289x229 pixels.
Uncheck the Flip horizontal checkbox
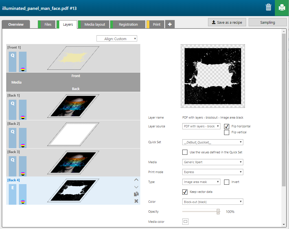pyautogui.click(x=226, y=126)
